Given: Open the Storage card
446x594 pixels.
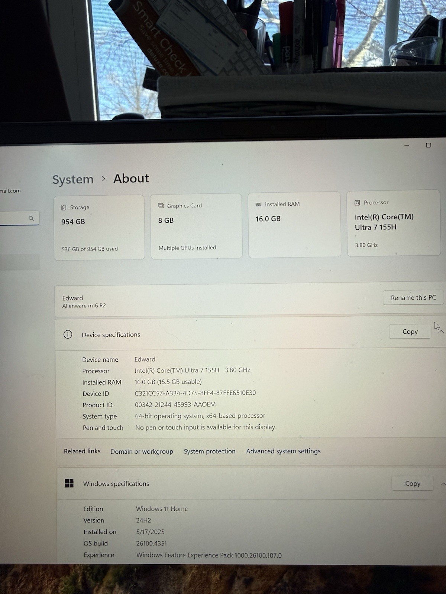Looking at the screenshot, I should pos(99,228).
